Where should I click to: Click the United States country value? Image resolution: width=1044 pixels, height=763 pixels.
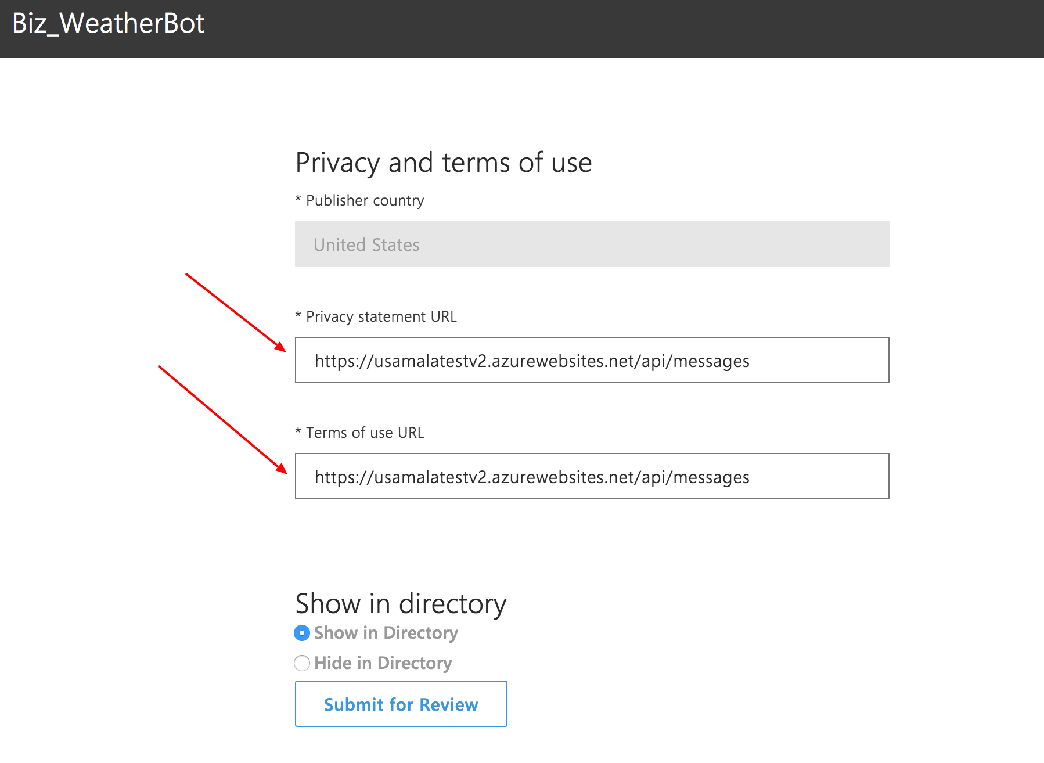click(366, 244)
